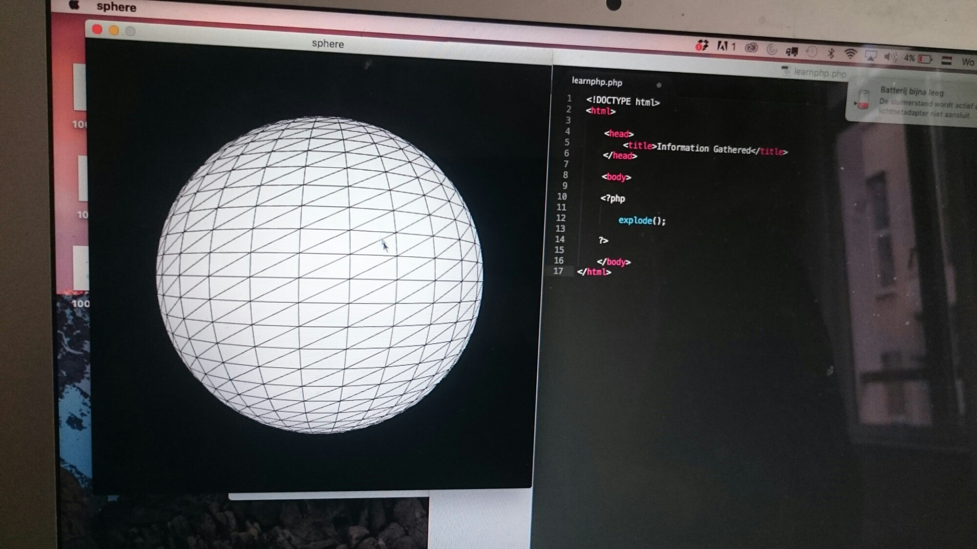Screen dimensions: 977x549
Task: Open the Creative Cloud status icon
Action: (x=751, y=47)
